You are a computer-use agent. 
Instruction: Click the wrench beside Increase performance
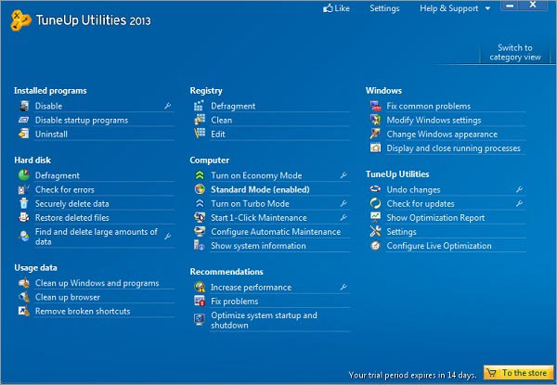pos(343,287)
